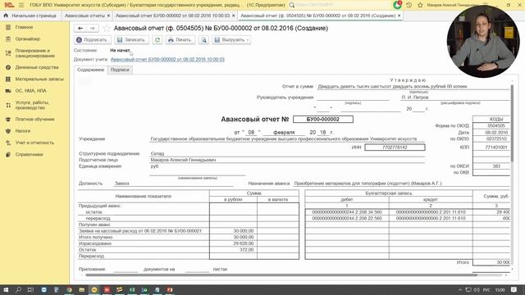Click the horizontal scrollbar of the form
This screenshot has height=295, width=525.
(281, 275)
